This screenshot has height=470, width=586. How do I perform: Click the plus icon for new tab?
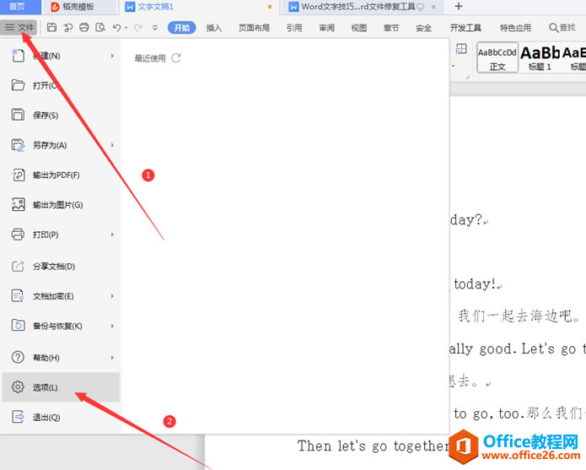(x=459, y=7)
